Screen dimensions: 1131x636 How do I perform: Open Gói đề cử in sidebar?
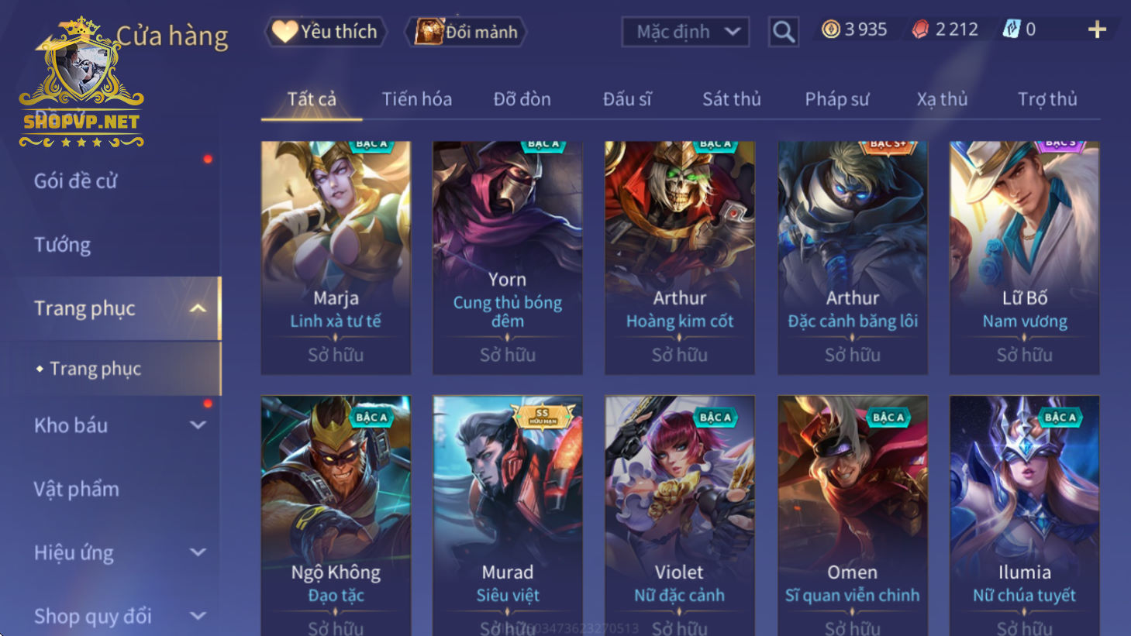point(76,181)
